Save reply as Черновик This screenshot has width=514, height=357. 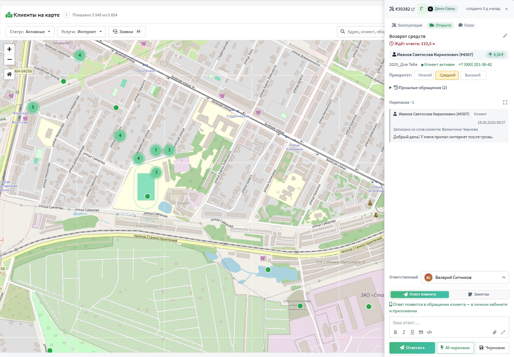coord(492,348)
